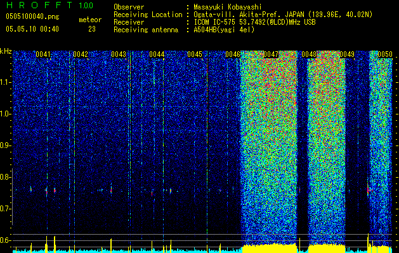Click the 0.6 frequency axis label
The width and height of the screenshot is (399, 253).
pyautogui.click(x=5, y=240)
